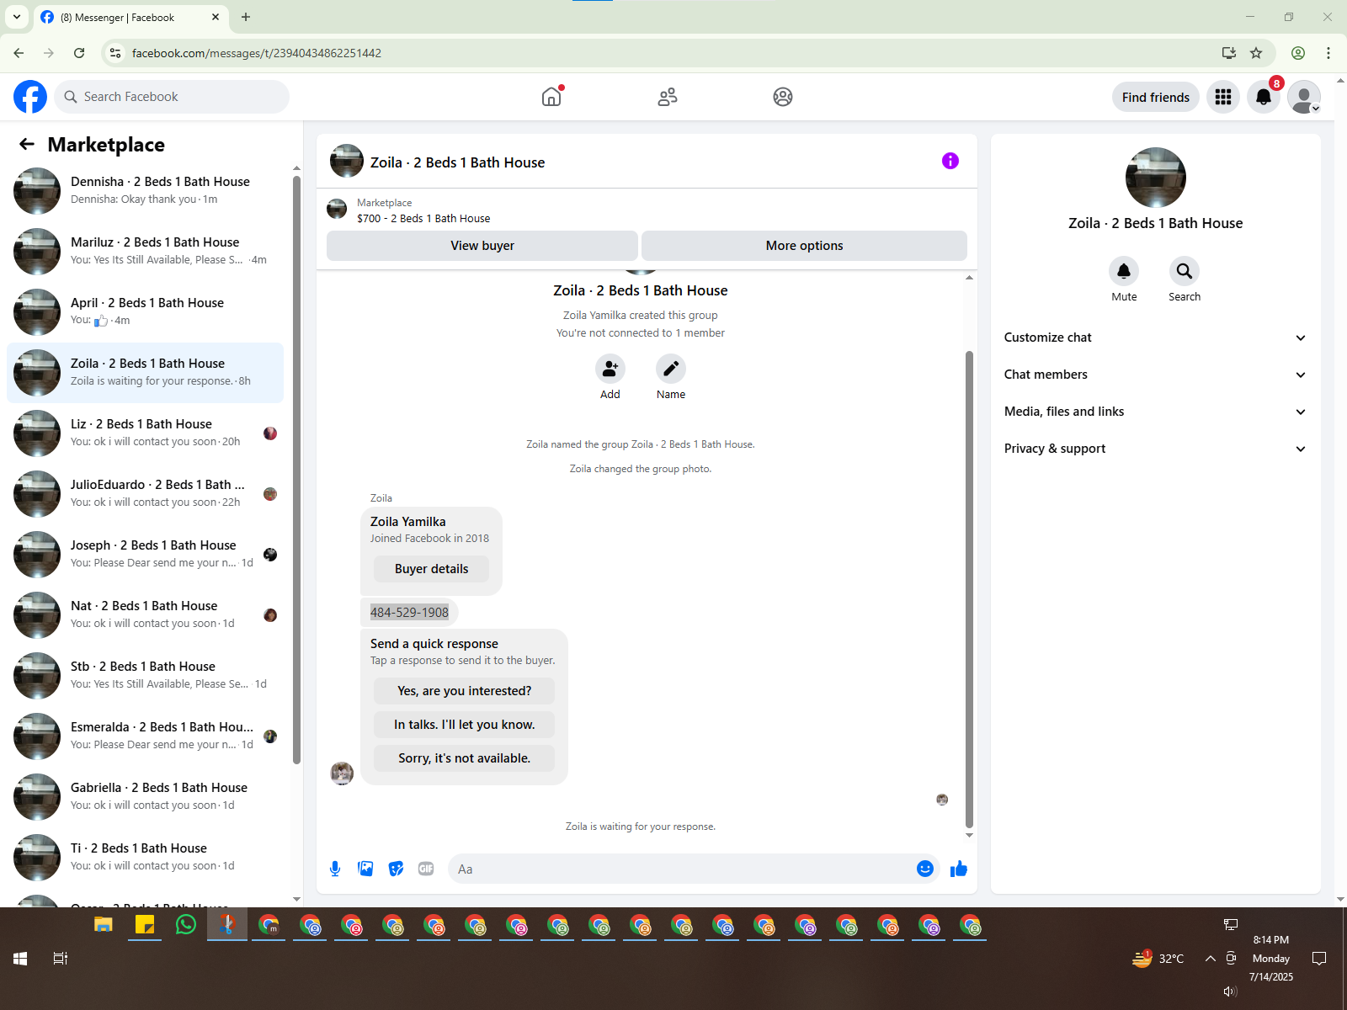Choose a sticker icon
Screen dimensions: 1347x1010
[396, 869]
